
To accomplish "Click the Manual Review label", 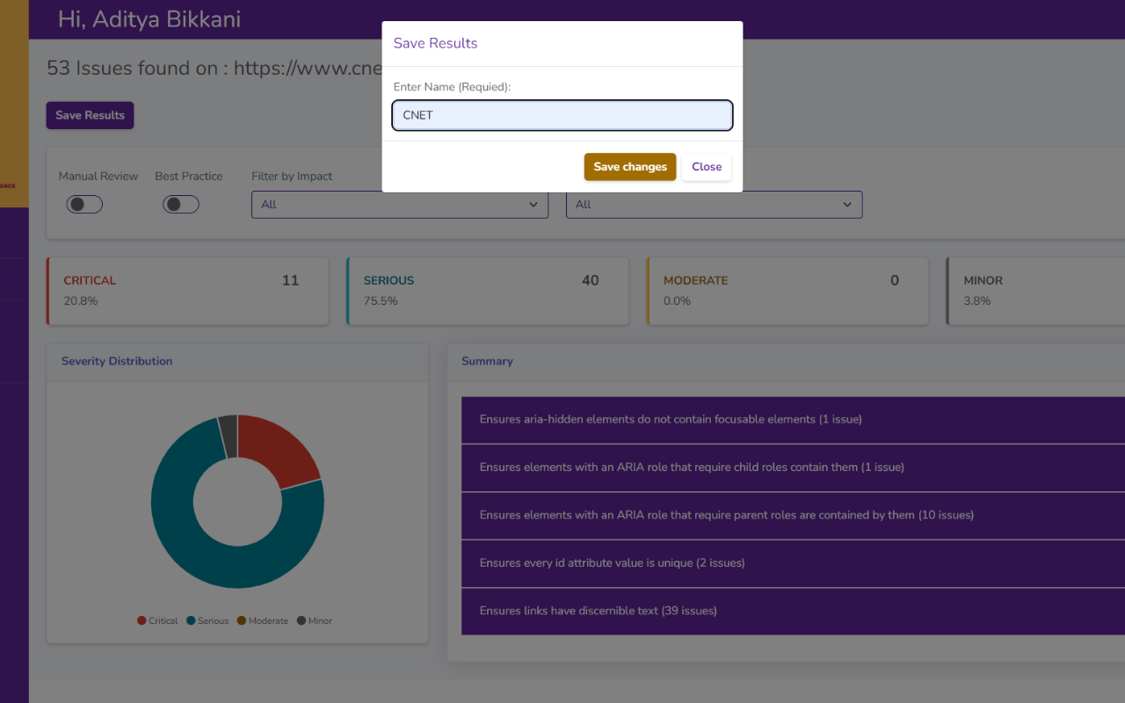I will (98, 176).
